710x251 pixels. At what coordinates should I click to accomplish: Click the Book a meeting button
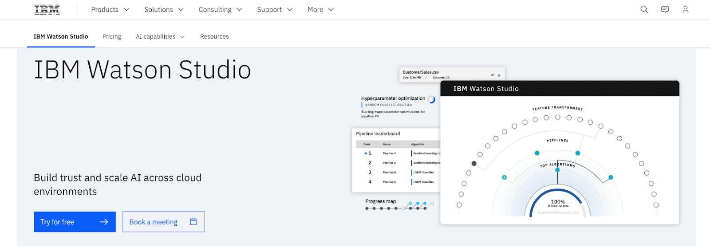click(164, 222)
